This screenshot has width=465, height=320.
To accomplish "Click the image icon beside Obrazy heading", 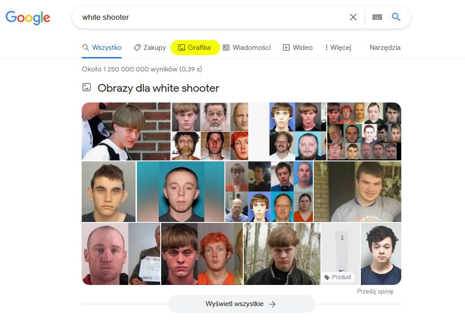I will tap(86, 87).
